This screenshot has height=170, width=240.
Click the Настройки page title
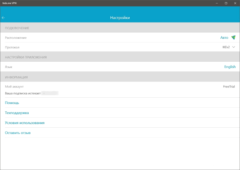tap(120, 18)
